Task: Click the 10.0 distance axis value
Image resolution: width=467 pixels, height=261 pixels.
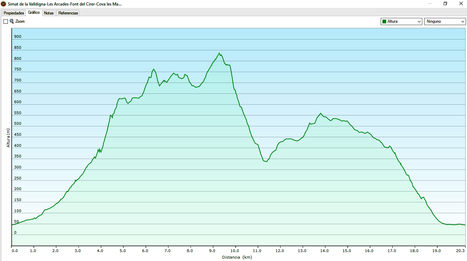Action: (235, 251)
